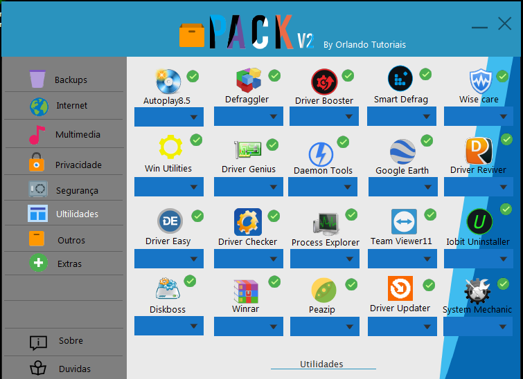Click the Backups trash bin icon

click(x=37, y=79)
